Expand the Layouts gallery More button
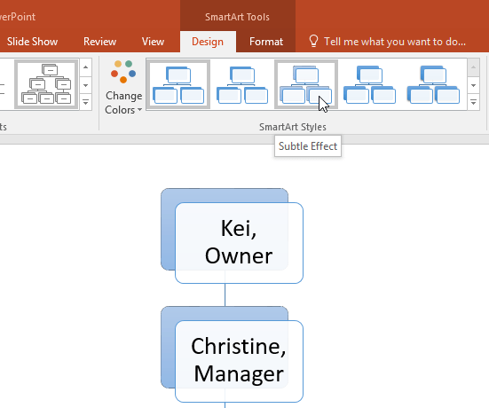 [x=85, y=102]
